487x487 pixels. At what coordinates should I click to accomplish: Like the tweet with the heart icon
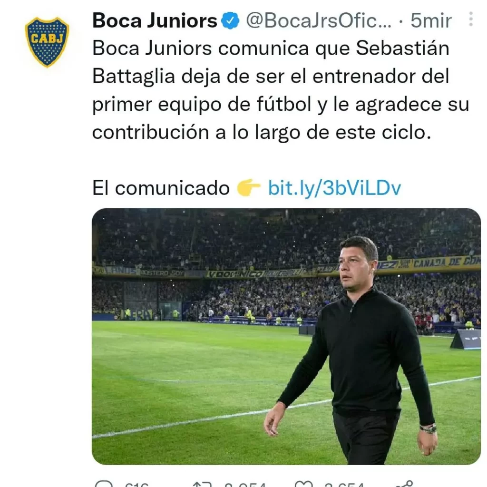[x=303, y=484]
